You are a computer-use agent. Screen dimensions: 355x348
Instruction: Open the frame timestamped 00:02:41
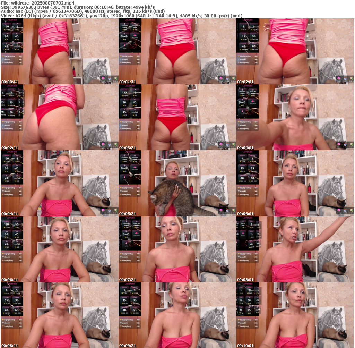click(59, 117)
